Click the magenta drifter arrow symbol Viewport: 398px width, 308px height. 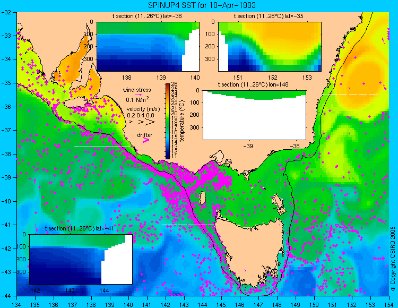[145, 140]
